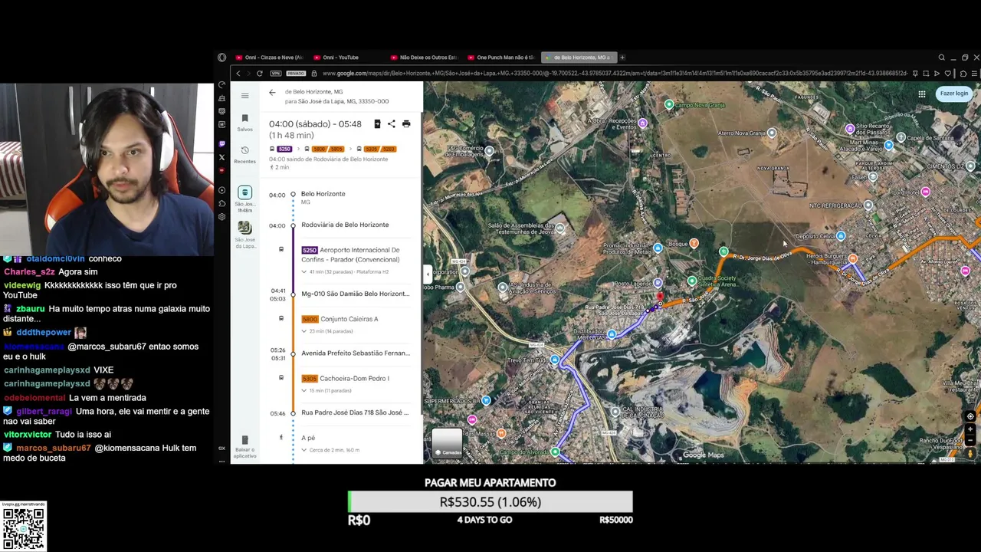The width and height of the screenshot is (981, 552).
Task: Open Salvos saved places
Action: 244,122
